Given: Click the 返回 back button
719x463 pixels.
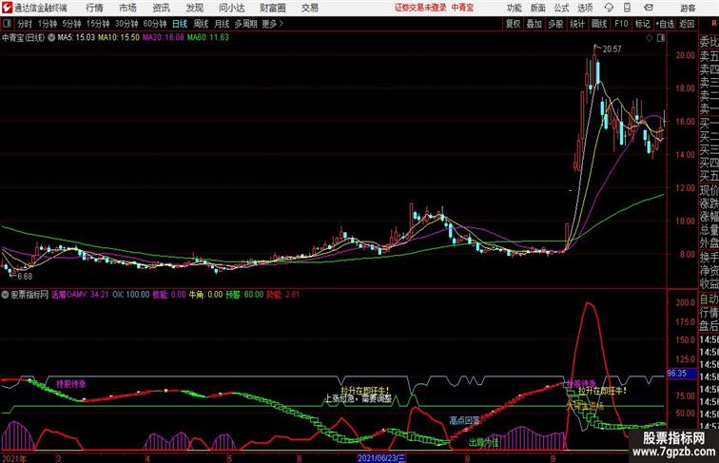Looking at the screenshot, I should tap(687, 24).
